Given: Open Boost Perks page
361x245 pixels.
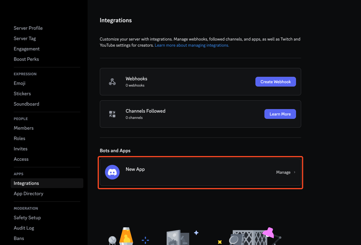Looking at the screenshot, I should (x=26, y=59).
